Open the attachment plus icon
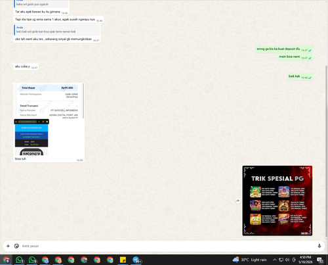328x265 pixels. 8,246
